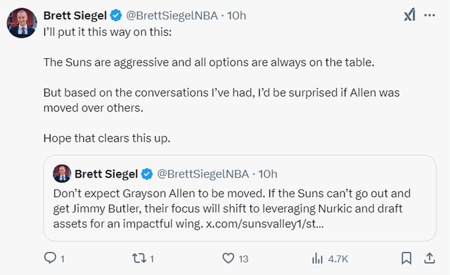Reply to the tweet via comment icon
Screen dimensions: 450x275
(50, 258)
